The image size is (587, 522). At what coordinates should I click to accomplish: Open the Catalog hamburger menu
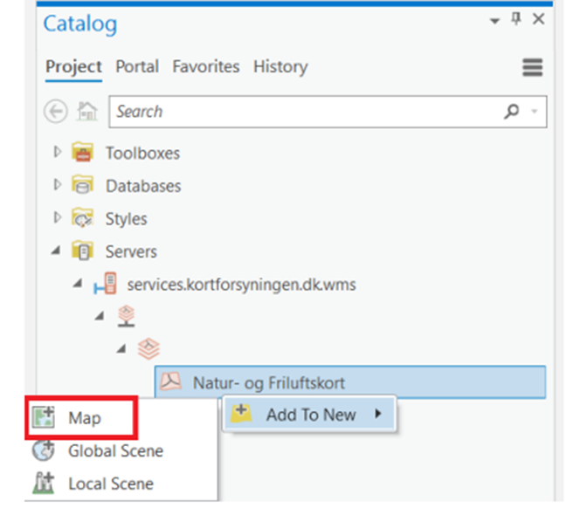[532, 67]
